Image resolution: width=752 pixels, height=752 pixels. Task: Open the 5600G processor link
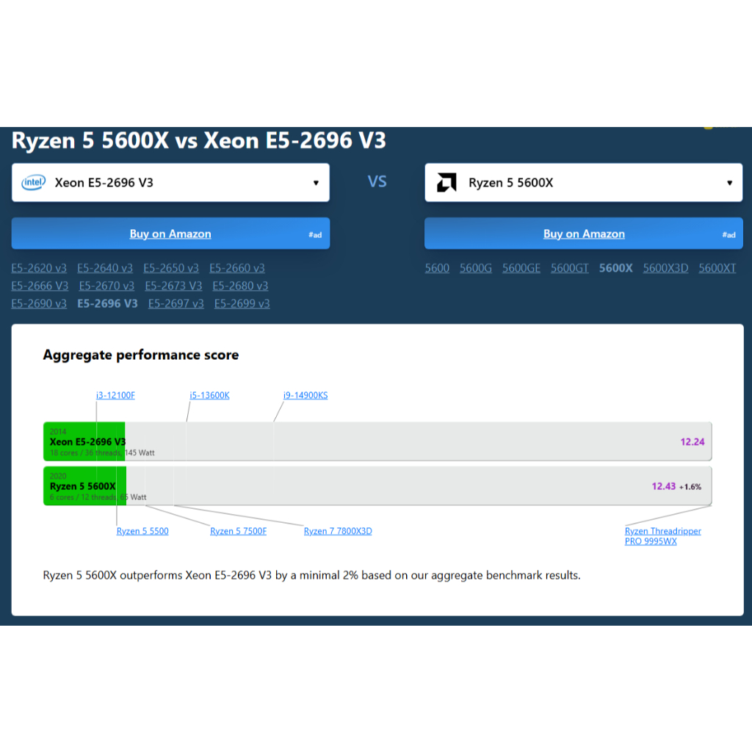click(476, 268)
